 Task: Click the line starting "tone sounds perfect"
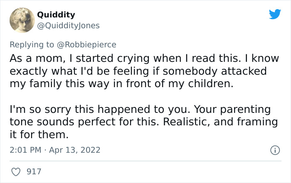click(x=143, y=122)
